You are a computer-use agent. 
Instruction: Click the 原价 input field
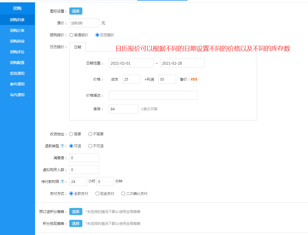point(84,23)
